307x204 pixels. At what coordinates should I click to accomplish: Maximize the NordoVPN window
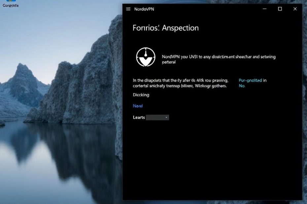280,9
